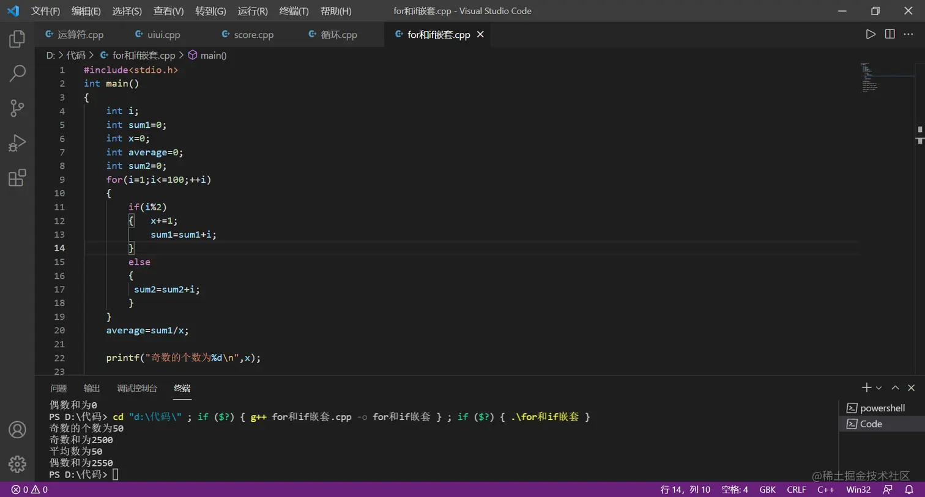The height and width of the screenshot is (497, 925).
Task: Change encoding via the GBK status item
Action: (x=768, y=490)
